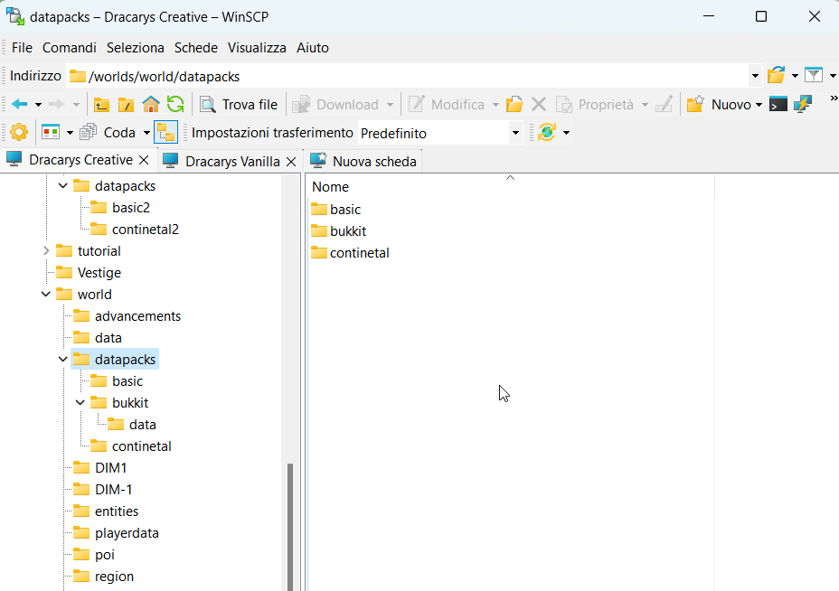Click the Synchronize icon in toolbar
This screenshot has width=839, height=591.
click(x=546, y=133)
